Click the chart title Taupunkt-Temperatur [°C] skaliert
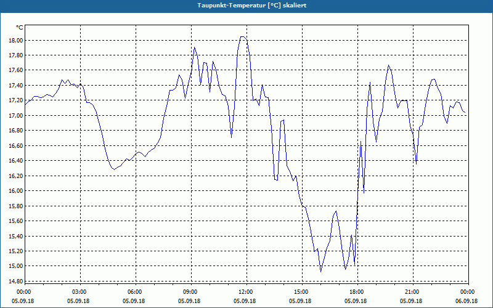Image resolution: width=493 pixels, height=308 pixels. pyautogui.click(x=251, y=6)
